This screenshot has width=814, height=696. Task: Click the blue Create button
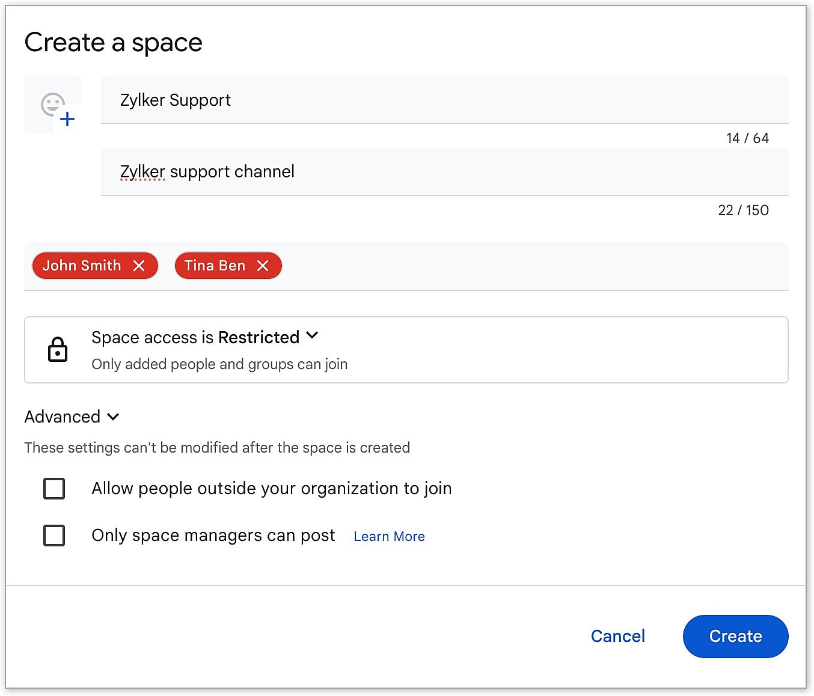[735, 636]
